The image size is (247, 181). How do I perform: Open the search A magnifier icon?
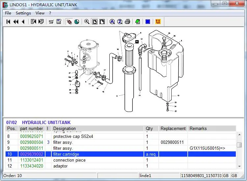112,22
